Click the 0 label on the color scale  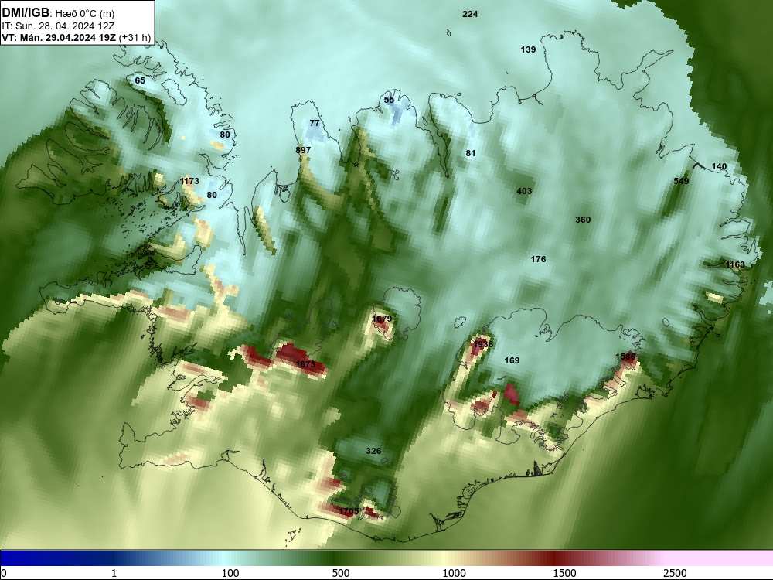pos(4,573)
